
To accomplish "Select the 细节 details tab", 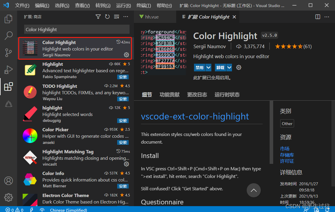I will (147, 95).
